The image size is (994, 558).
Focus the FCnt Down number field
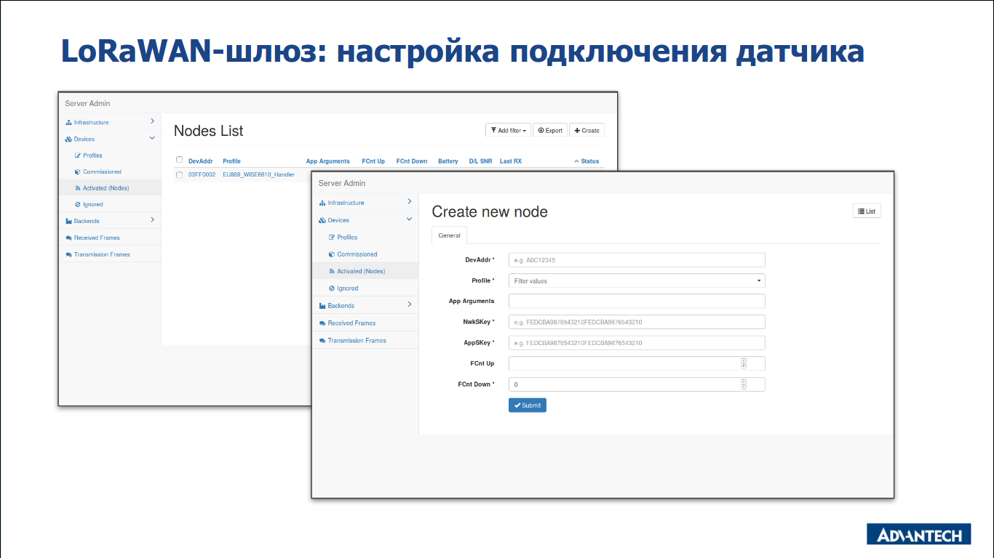tap(637, 384)
